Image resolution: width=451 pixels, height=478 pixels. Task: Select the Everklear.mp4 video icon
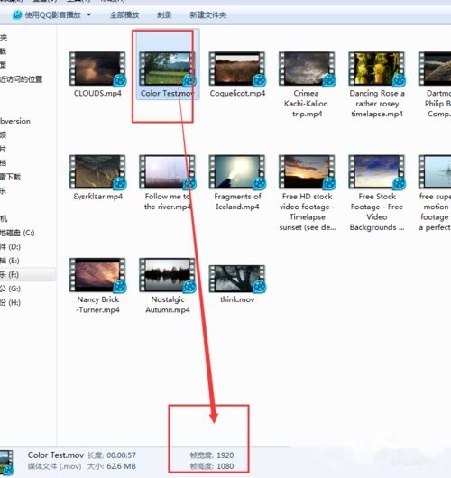coord(97,172)
